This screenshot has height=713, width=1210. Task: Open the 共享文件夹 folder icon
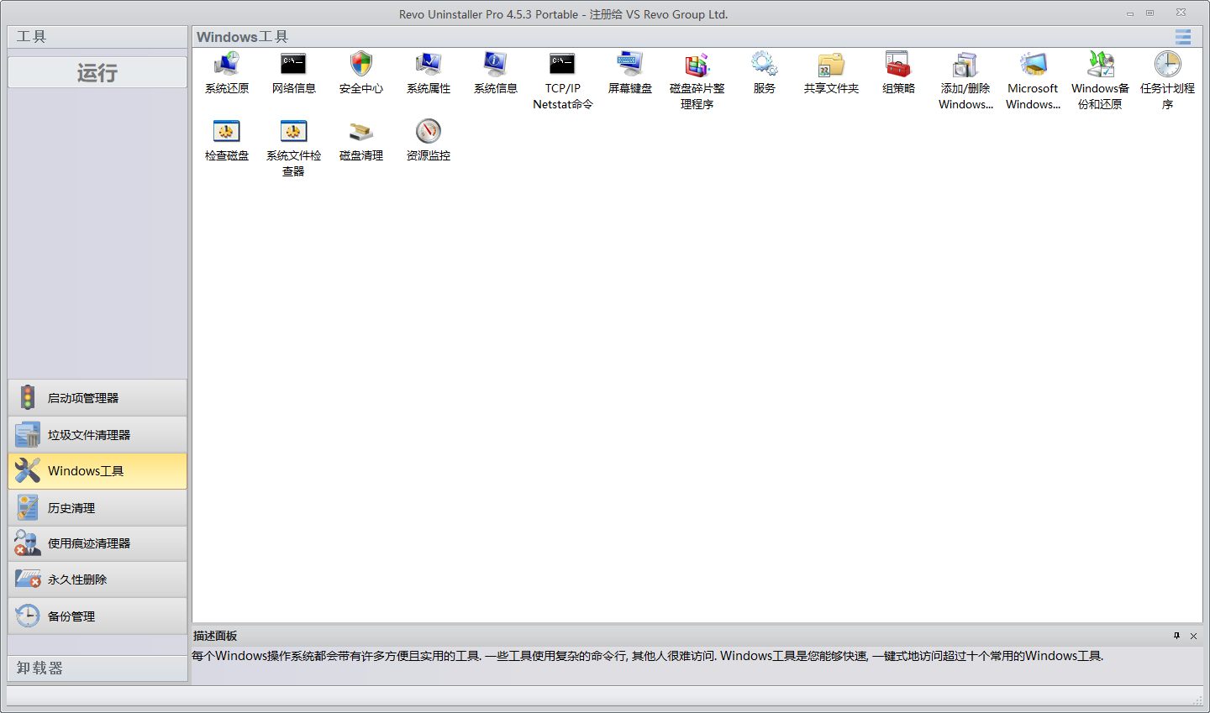click(832, 65)
